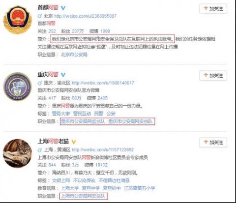
Task: Click the male gender icon before 重庆，渝北区
Action: 40,83
